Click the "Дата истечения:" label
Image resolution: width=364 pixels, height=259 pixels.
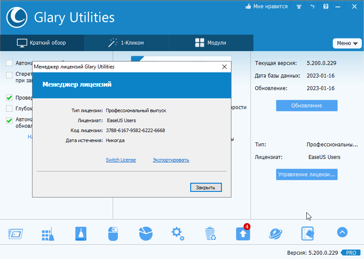84,140
